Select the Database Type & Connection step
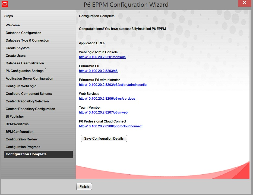 (x=27, y=40)
